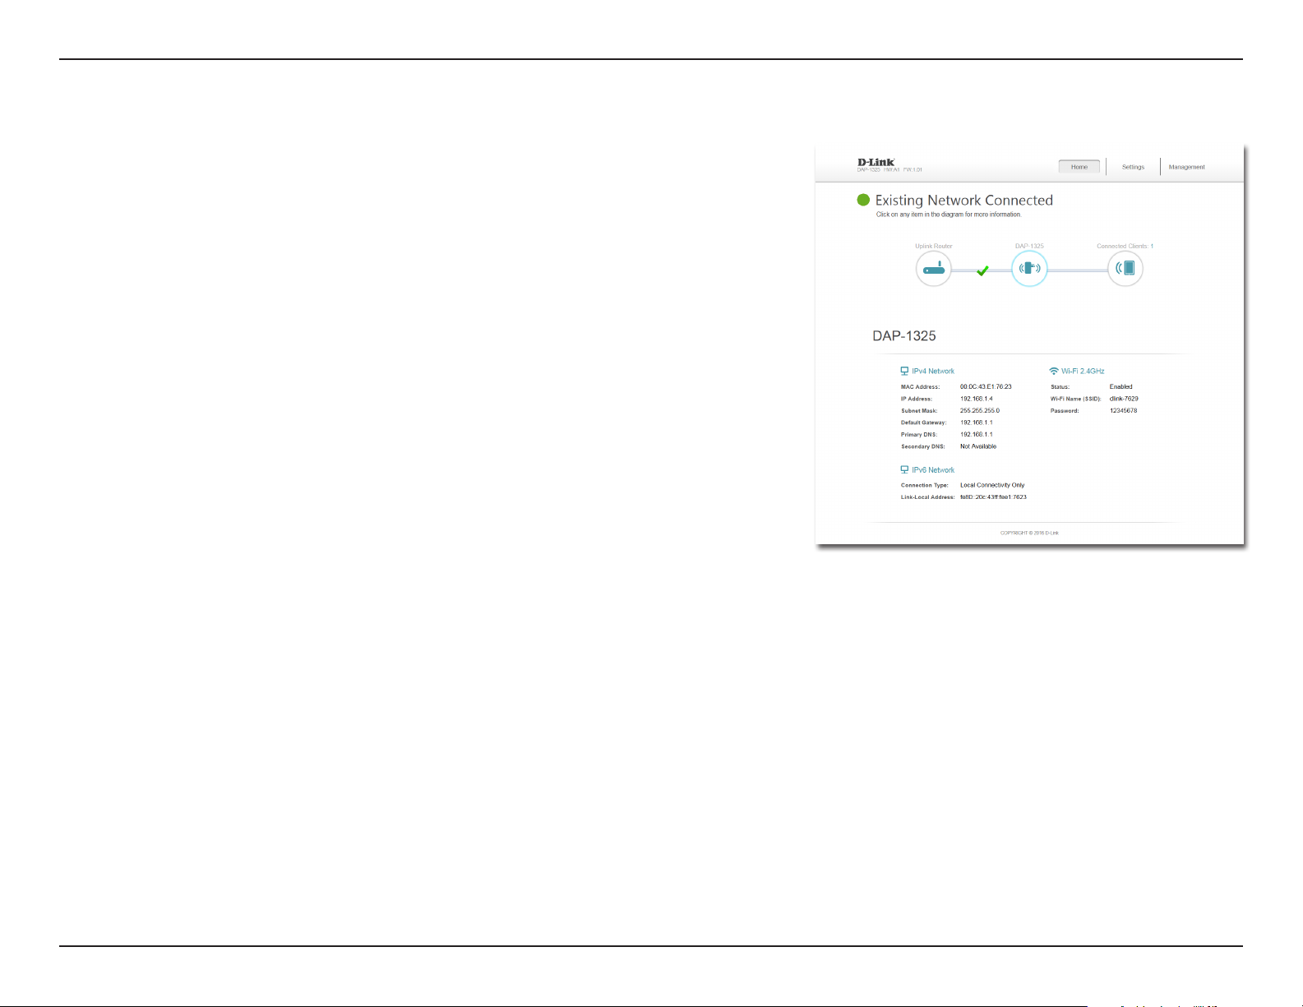Click the 'Existing Network Connected' heading
The width and height of the screenshot is (1303, 1007).
964,201
